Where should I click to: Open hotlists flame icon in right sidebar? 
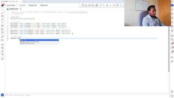tap(172, 22)
